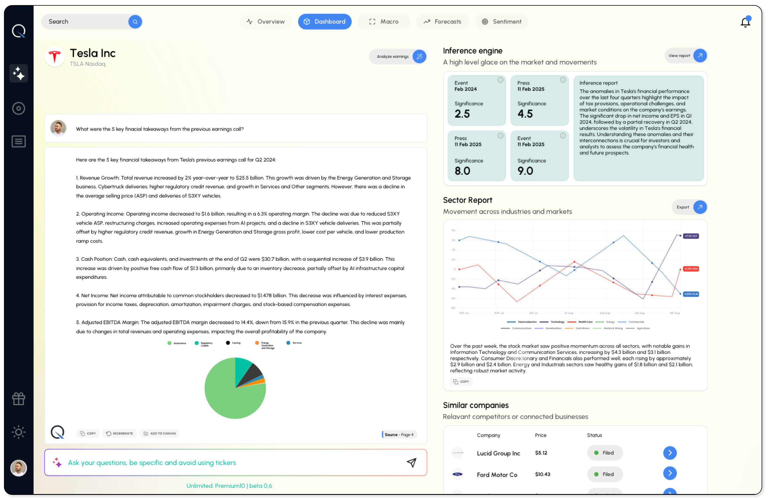Click the $10.43 price value
This screenshot has width=771, height=500.
[x=543, y=474]
